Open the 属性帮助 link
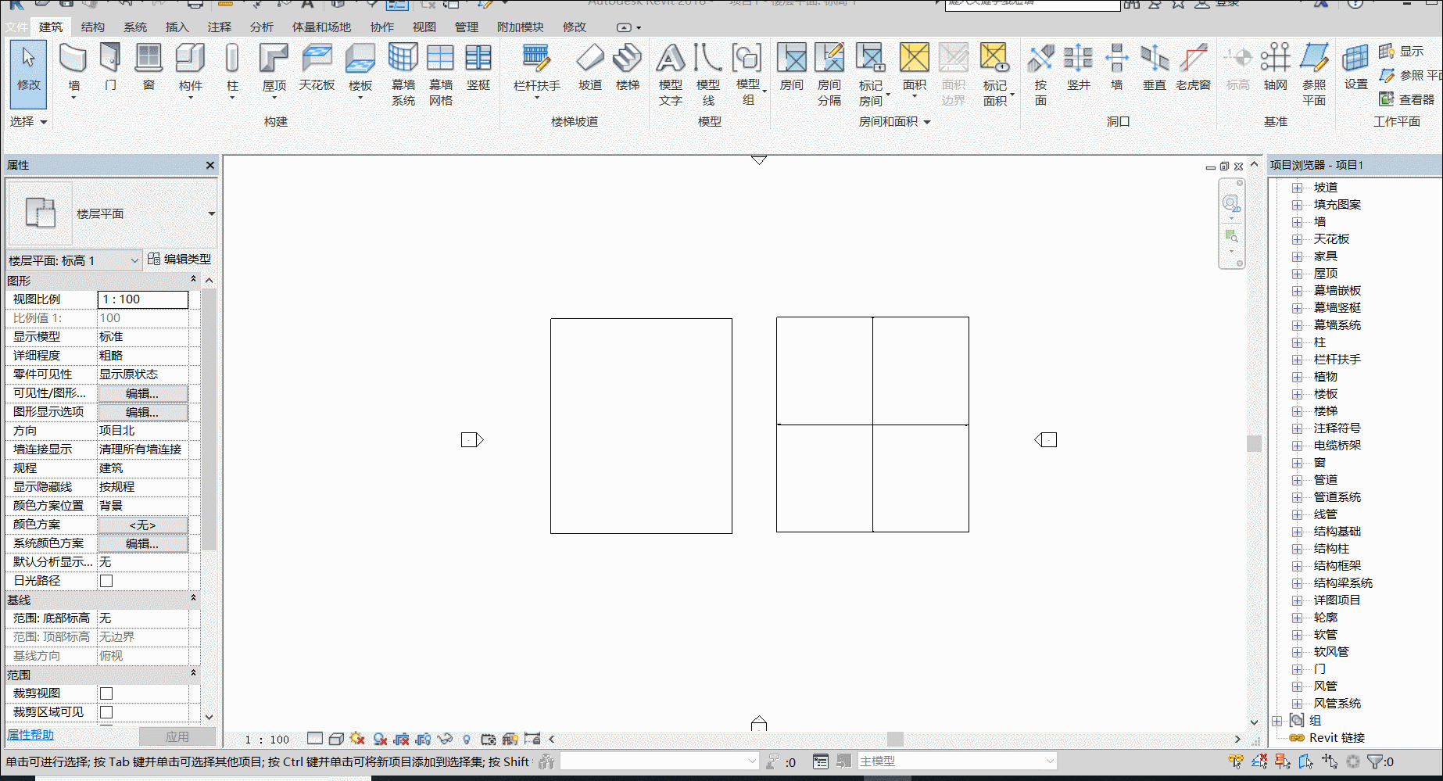 click(x=30, y=735)
